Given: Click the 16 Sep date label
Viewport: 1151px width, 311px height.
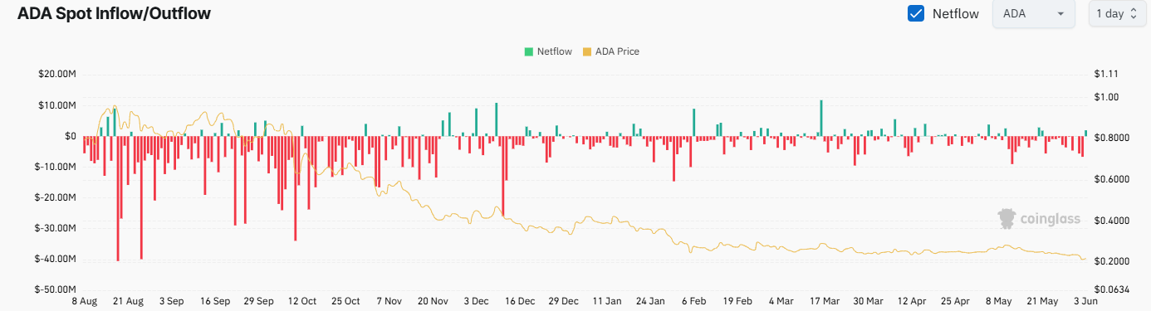Looking at the screenshot, I should click(215, 301).
